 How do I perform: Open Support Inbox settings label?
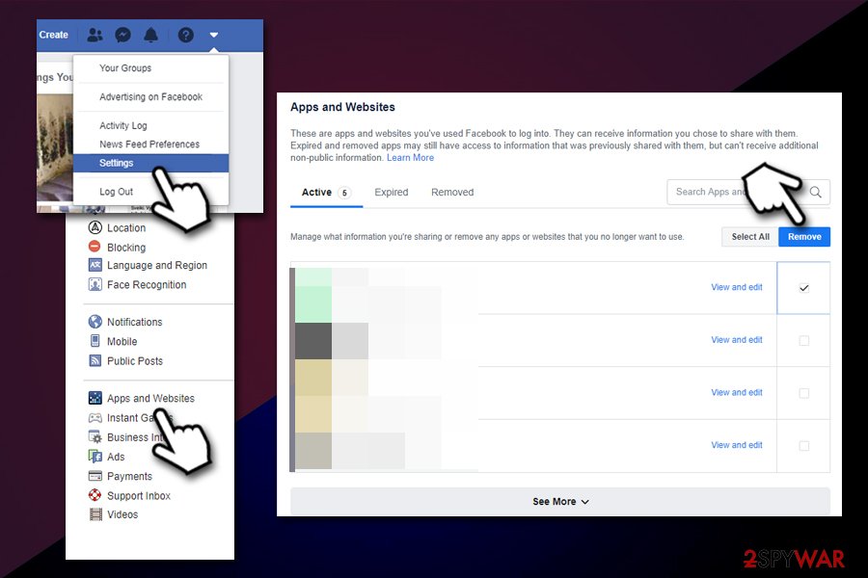(x=139, y=495)
